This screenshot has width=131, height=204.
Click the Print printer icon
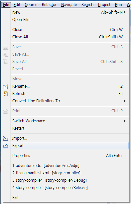pyautogui.click(x=5, y=111)
